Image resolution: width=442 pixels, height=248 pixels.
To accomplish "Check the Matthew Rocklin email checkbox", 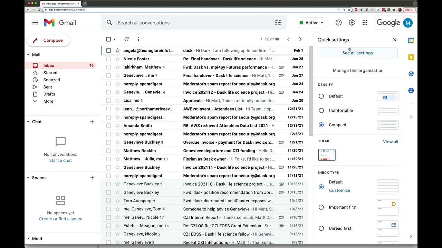I will coord(108,151).
